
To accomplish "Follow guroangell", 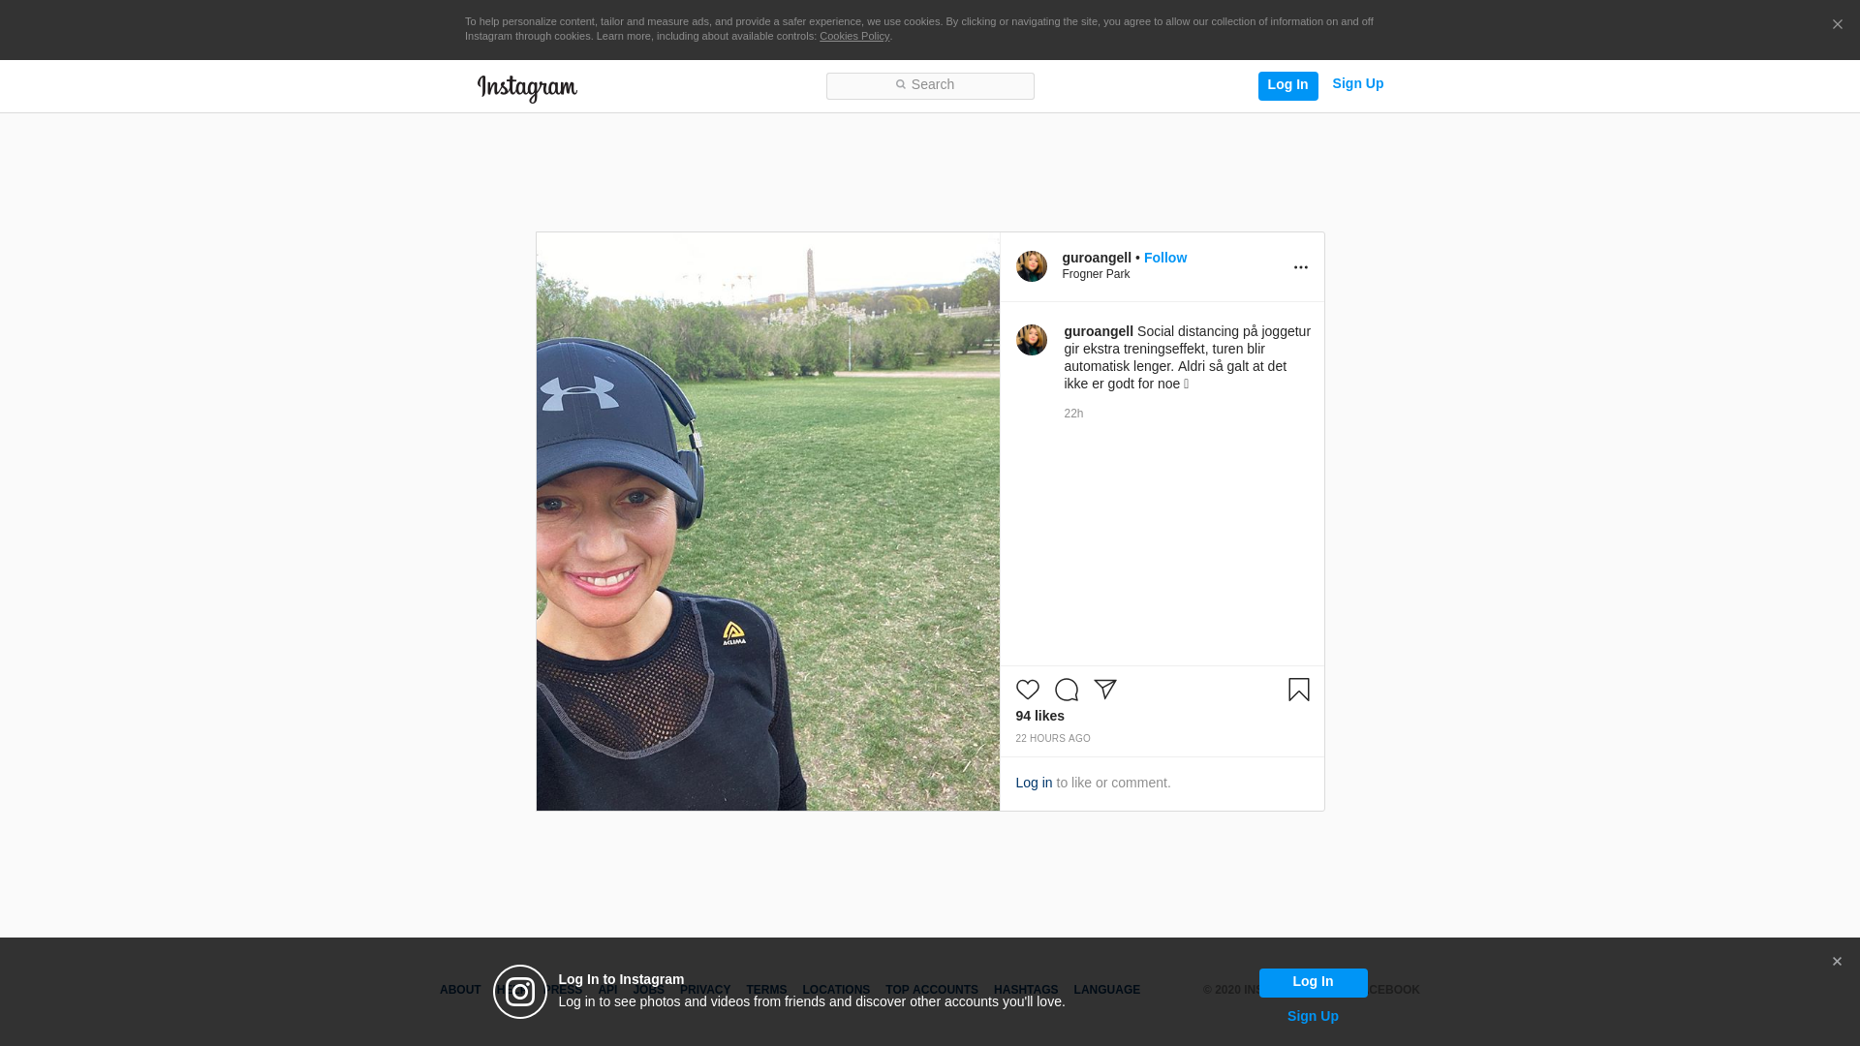I will point(1164,258).
